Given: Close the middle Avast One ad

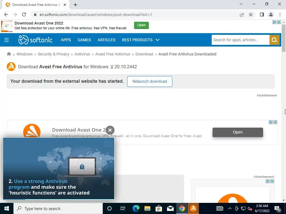Looking at the screenshot, I should [x=275, y=122].
